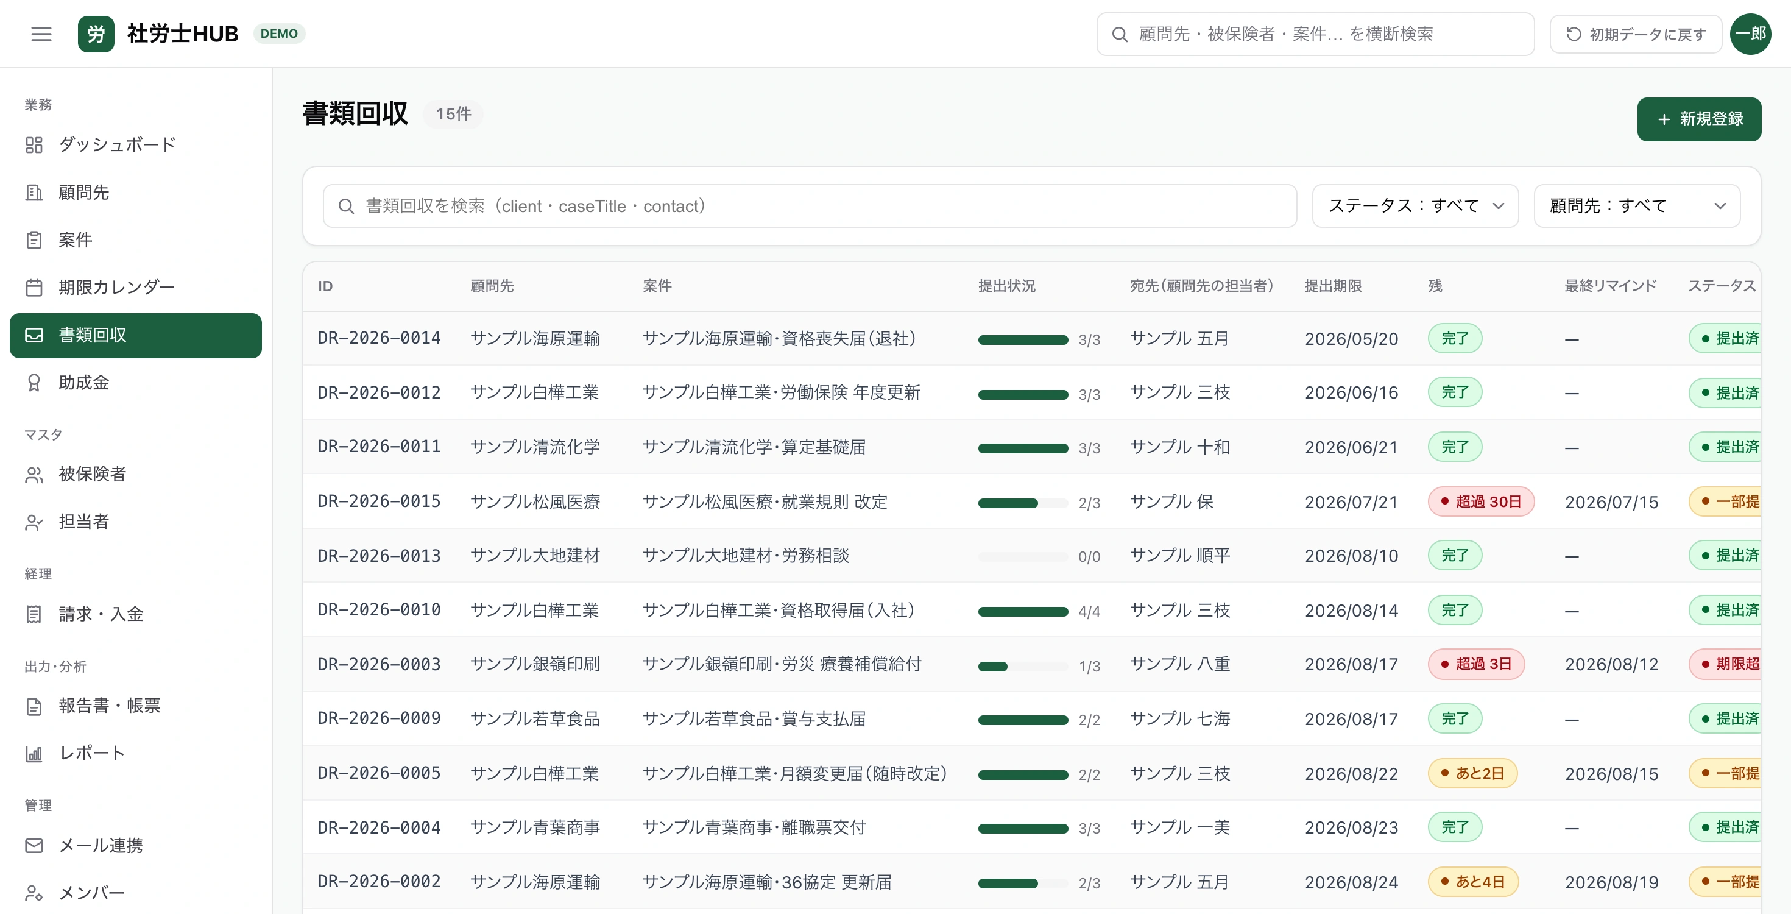
Task: Open 案件 from the sidebar
Action: click(x=136, y=240)
